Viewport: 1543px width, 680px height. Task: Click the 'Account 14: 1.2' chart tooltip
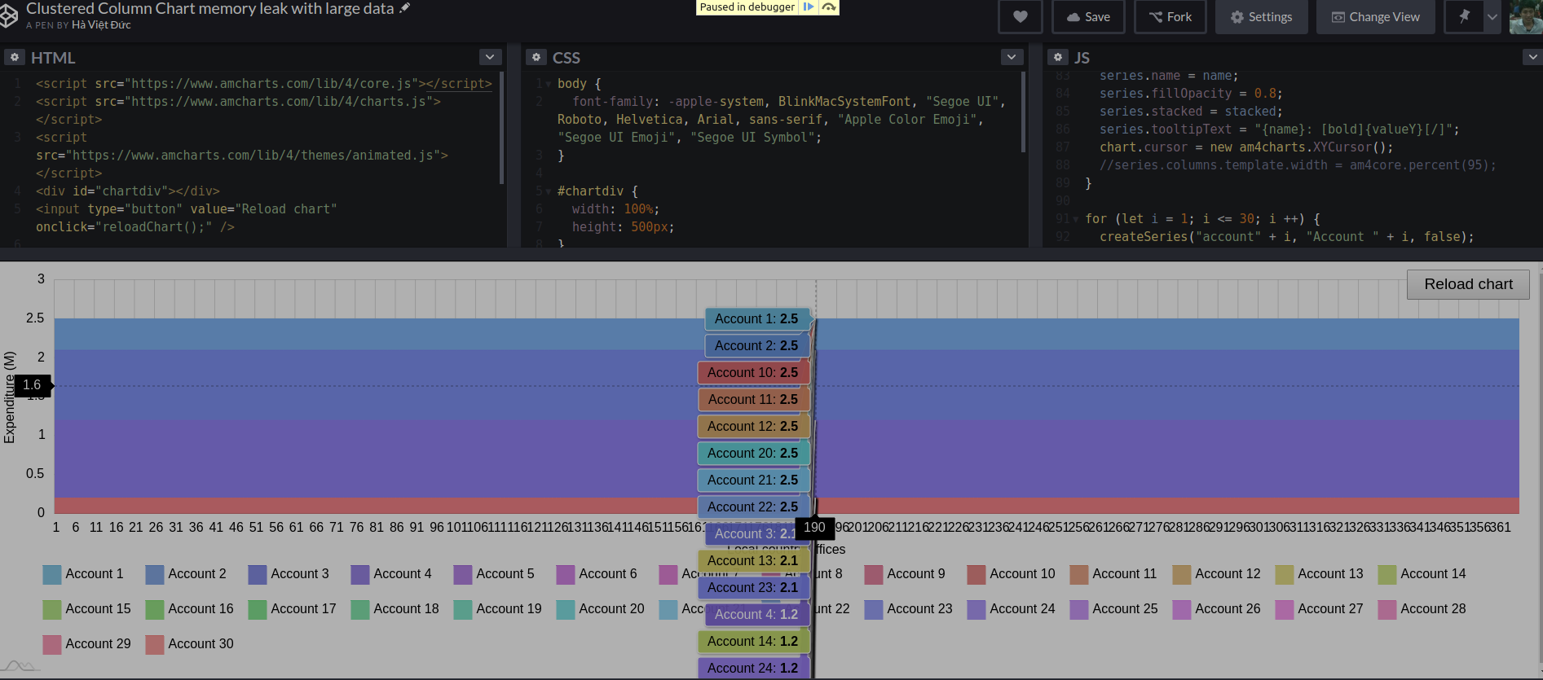754,642
